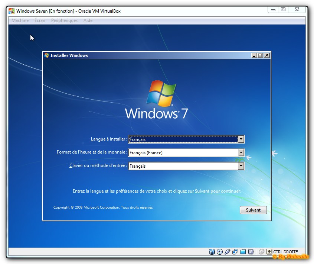The height and width of the screenshot is (264, 314).
Task: Open the Périphériques menu
Action: [64, 20]
